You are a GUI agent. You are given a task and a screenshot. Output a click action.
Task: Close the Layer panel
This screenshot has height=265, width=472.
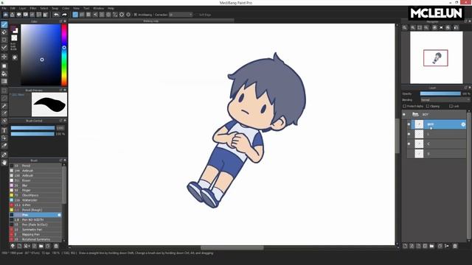point(469,88)
